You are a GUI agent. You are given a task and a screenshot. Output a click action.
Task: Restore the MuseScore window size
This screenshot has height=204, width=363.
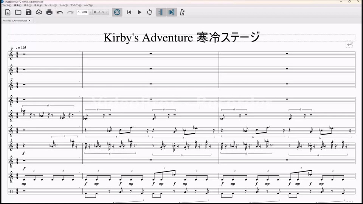[349, 2]
